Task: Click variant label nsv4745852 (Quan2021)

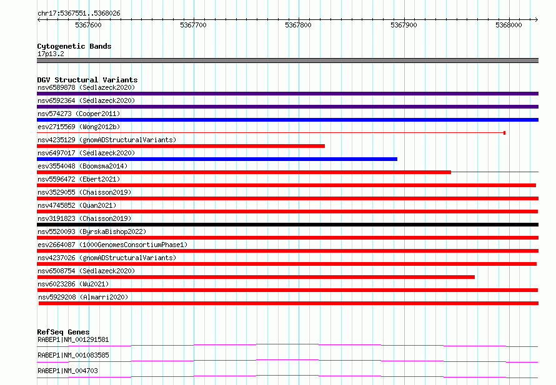Action: [77, 205]
